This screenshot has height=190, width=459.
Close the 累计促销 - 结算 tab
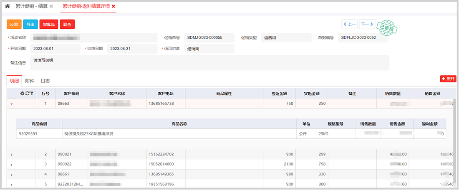tap(51, 7)
